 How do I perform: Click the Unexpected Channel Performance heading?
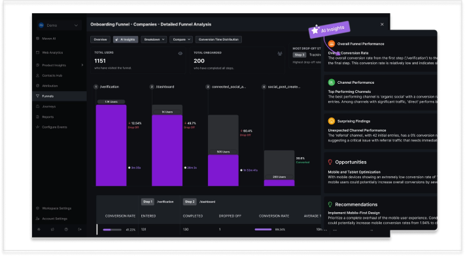357,130
